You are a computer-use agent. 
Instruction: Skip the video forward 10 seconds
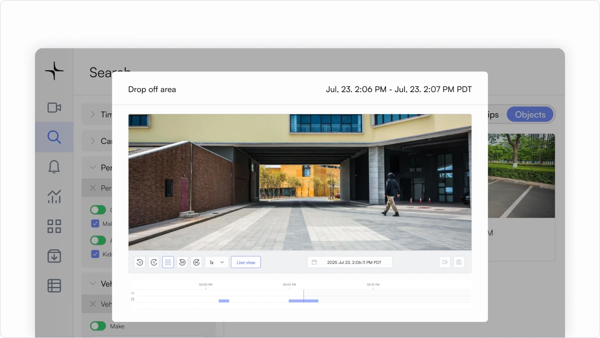154,262
